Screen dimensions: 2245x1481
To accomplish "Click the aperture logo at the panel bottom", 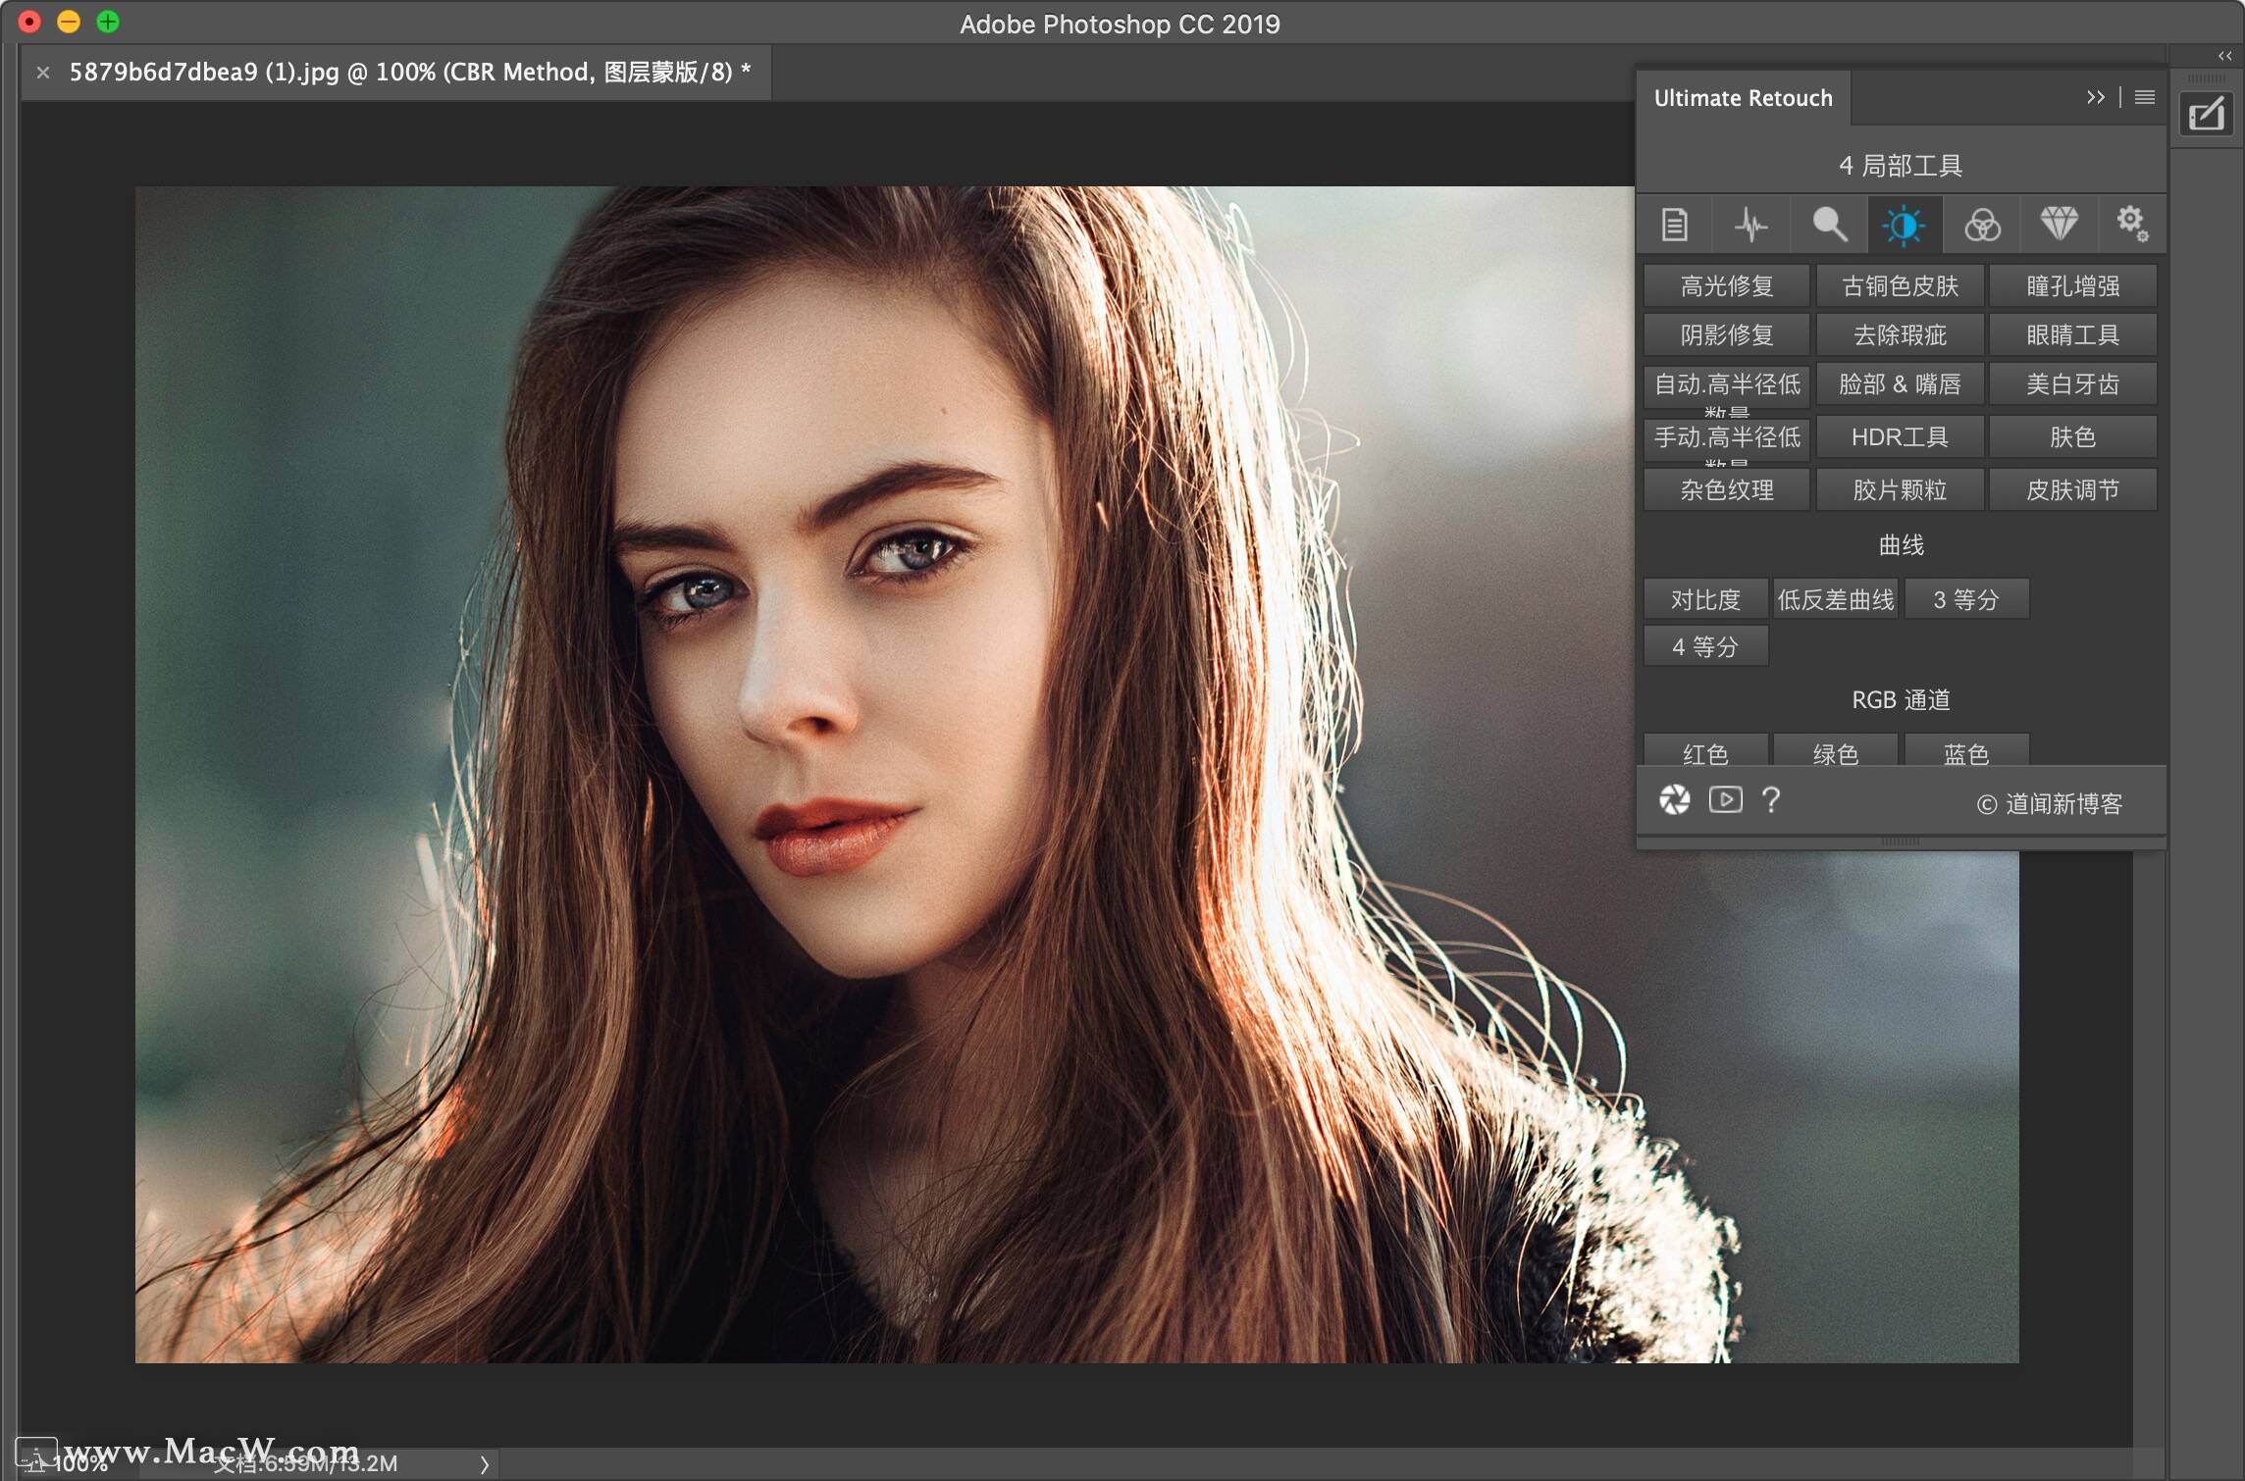I will 1674,799.
